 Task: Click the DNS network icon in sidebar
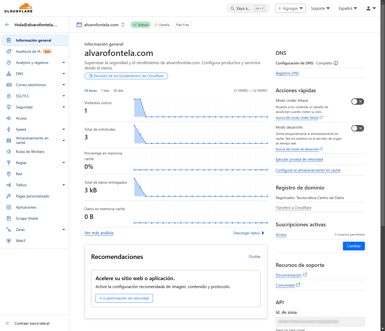(x=9, y=74)
